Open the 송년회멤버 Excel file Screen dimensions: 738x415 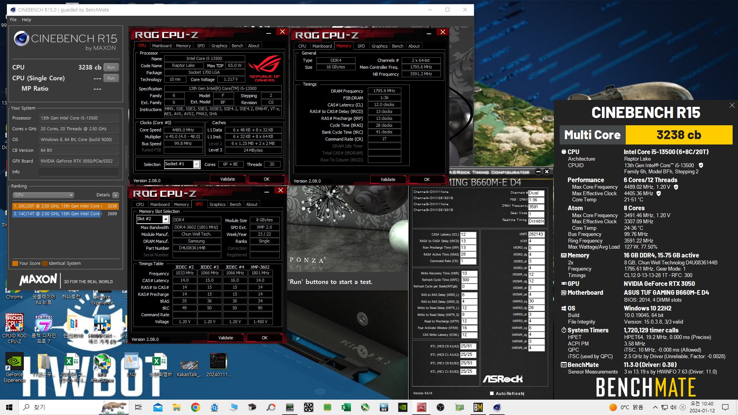point(160,365)
